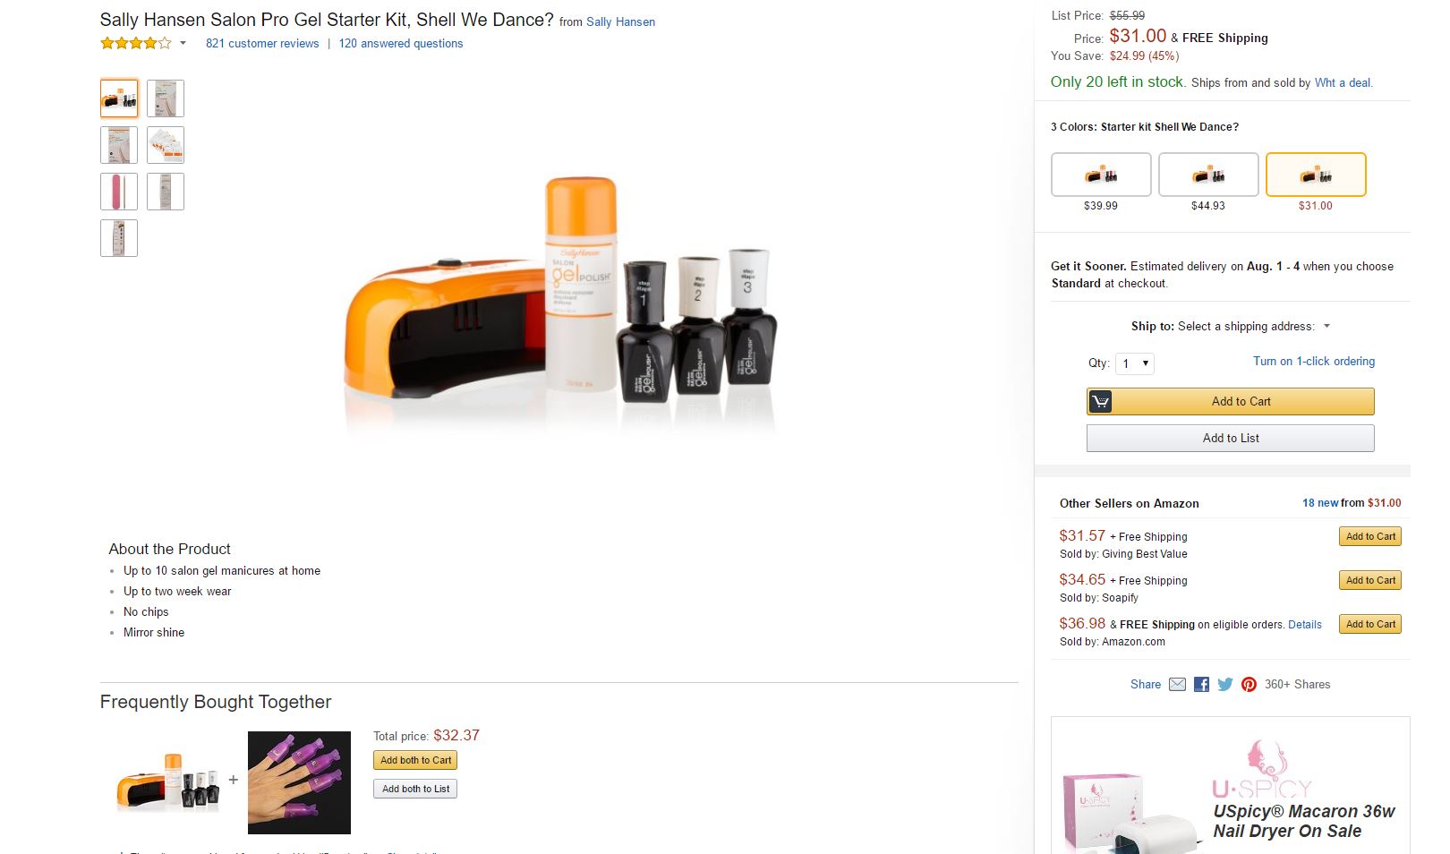Open the Sally Hansen brand link
Screen dimensions: 1450x854
[x=620, y=21]
